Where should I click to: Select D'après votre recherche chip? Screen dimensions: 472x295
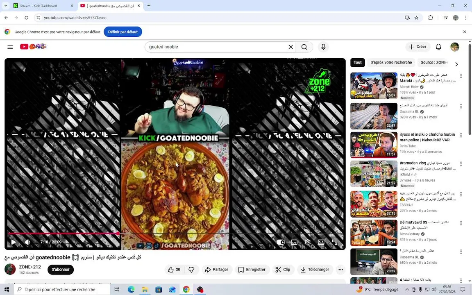click(391, 62)
